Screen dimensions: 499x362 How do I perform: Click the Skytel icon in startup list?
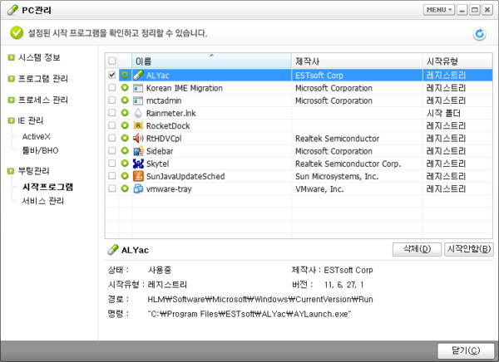138,164
